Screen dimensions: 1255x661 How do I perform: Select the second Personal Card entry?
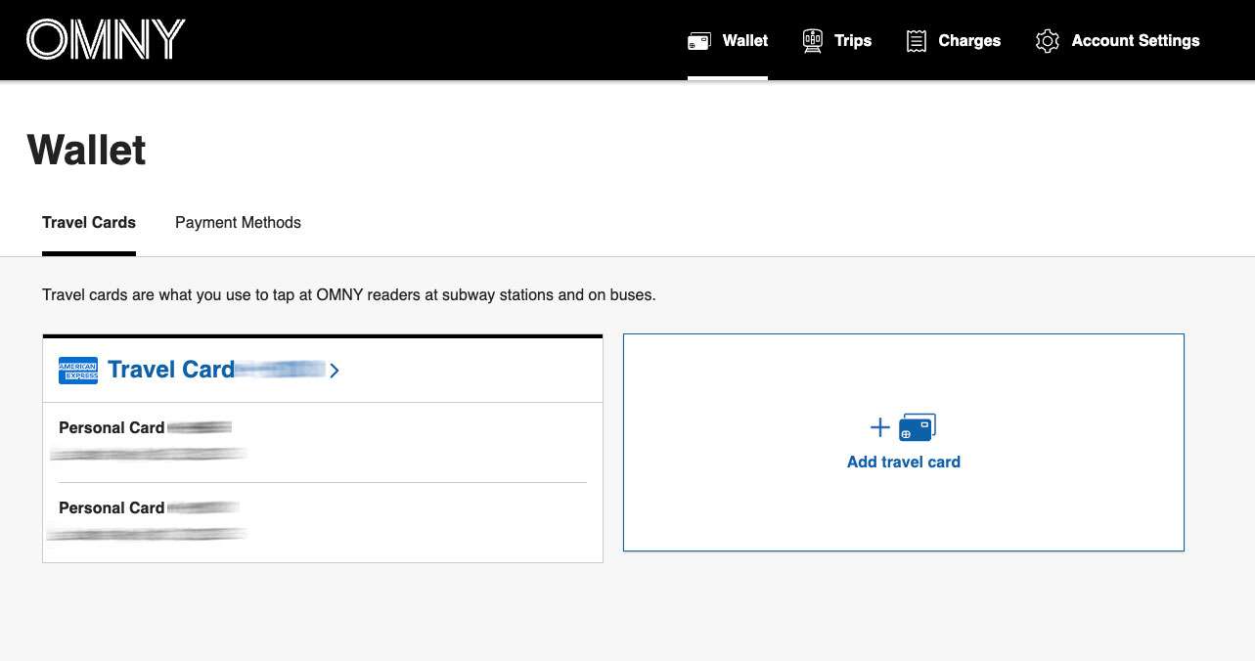[112, 508]
